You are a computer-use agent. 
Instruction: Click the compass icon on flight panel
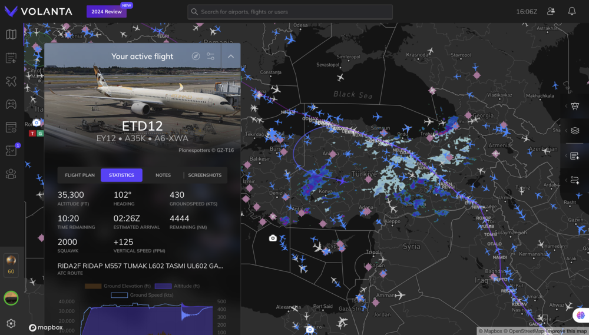point(196,57)
